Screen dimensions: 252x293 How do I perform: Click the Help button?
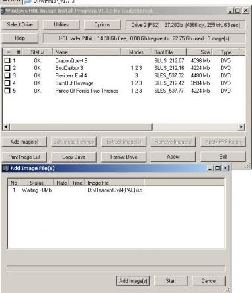[x=20, y=38]
